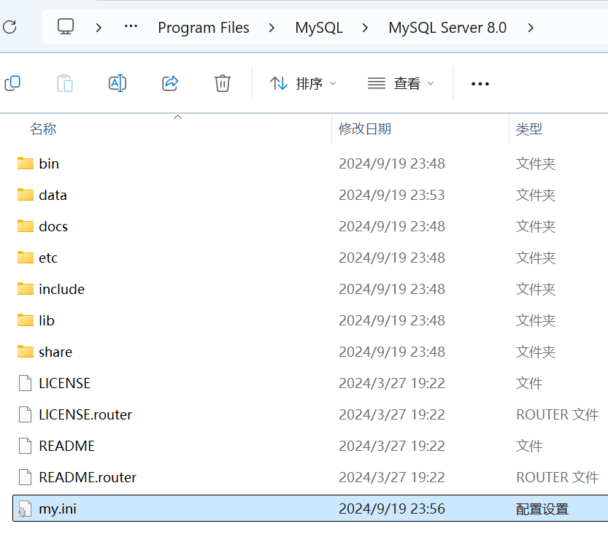Click the LICENSE.router file name
The width and height of the screenshot is (608, 545).
85,414
